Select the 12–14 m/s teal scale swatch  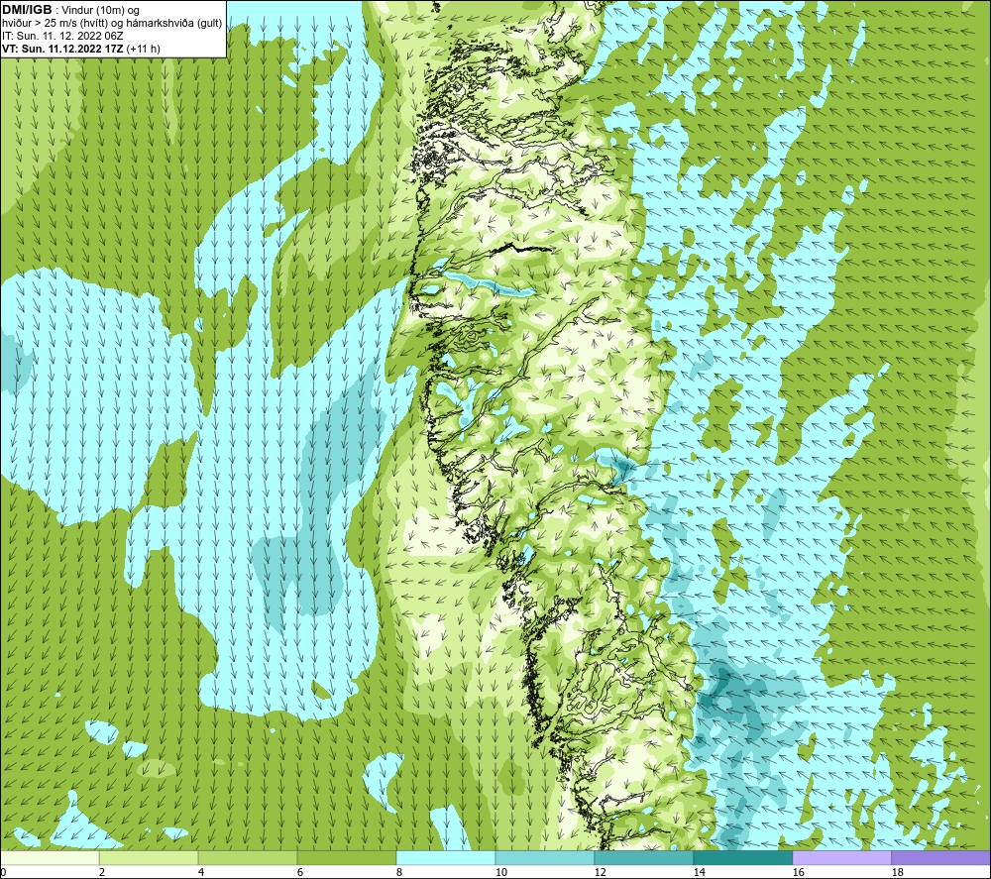point(643,857)
